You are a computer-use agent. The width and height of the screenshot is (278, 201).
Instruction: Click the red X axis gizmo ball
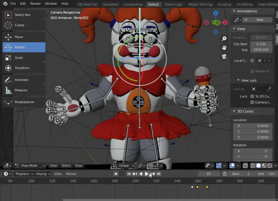point(225,23)
